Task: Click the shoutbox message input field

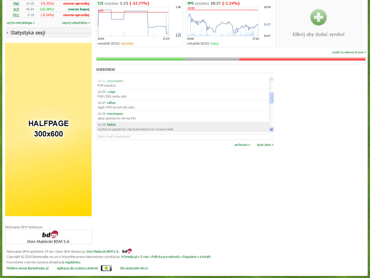Action: pos(185,137)
